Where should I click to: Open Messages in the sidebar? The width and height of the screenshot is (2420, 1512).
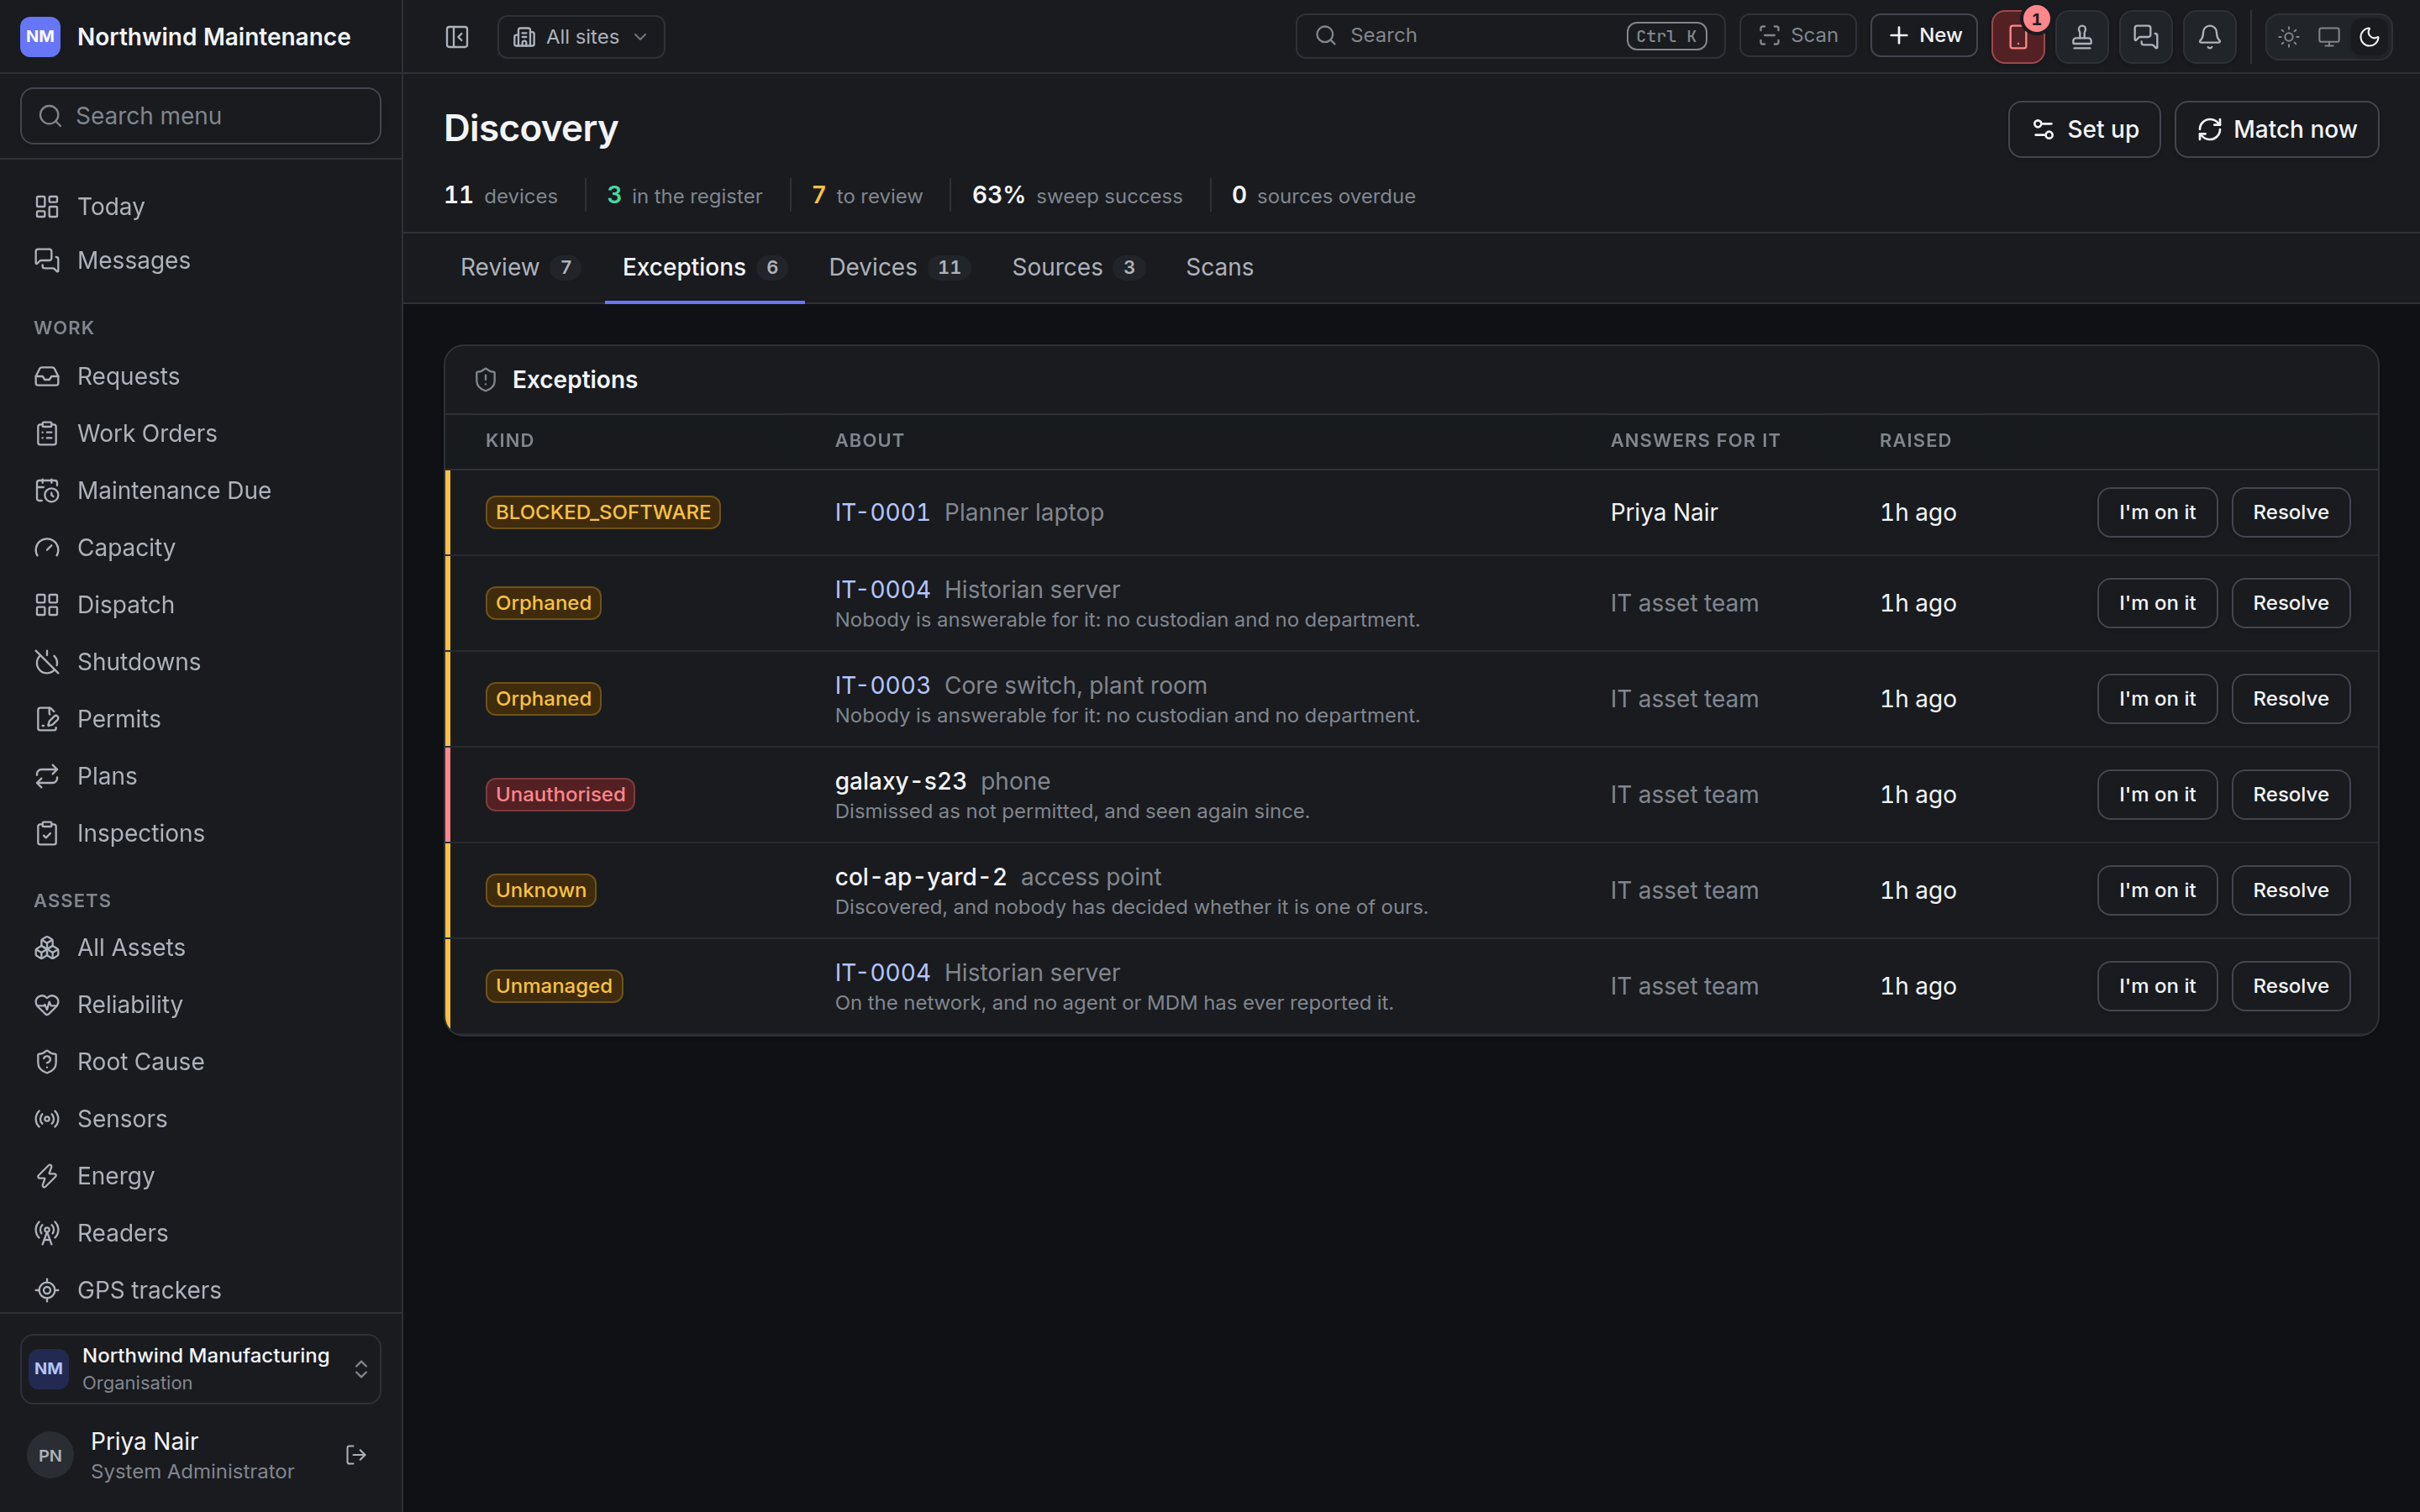[201, 260]
